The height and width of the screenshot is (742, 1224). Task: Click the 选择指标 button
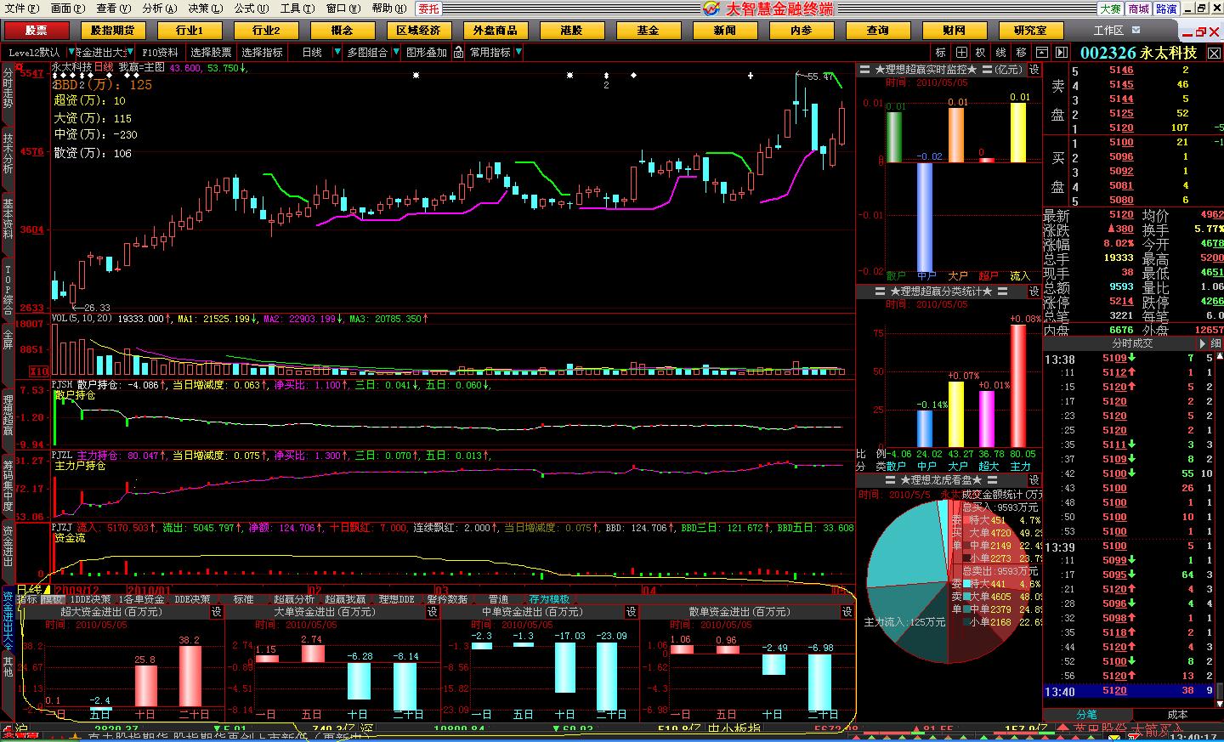pyautogui.click(x=262, y=53)
